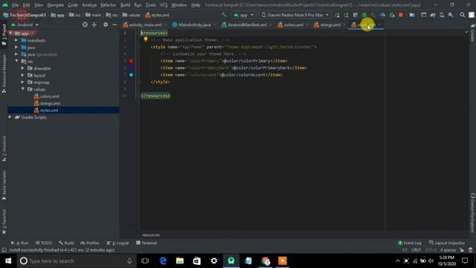Open the SDK Manager icon
476x268 pixels.
[451, 15]
